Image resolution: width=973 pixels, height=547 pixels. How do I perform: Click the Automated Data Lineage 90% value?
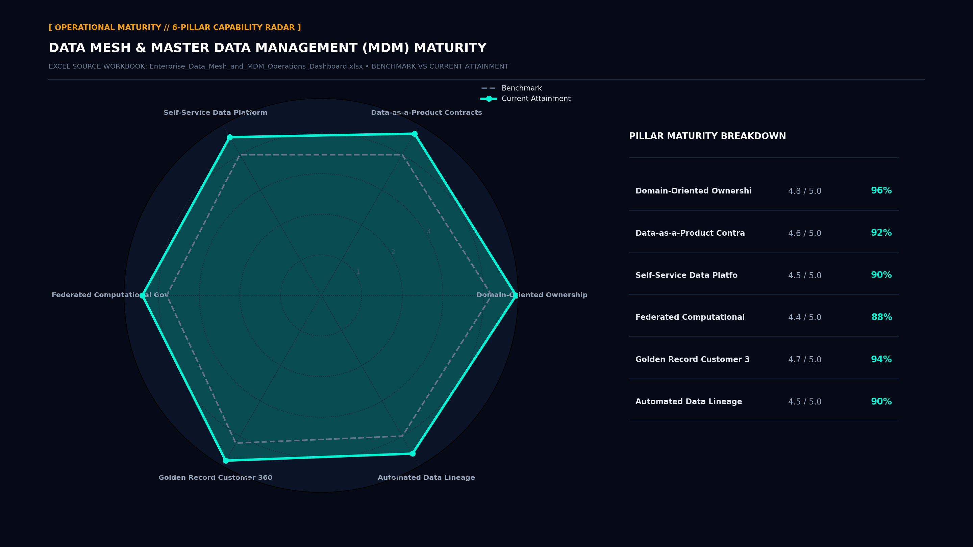click(x=881, y=402)
